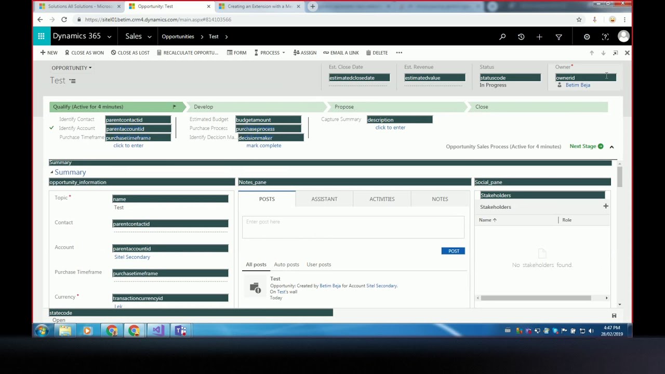Viewport: 665px width, 374px height.
Task: Click mark complete under decisionmaker
Action: [x=264, y=145]
